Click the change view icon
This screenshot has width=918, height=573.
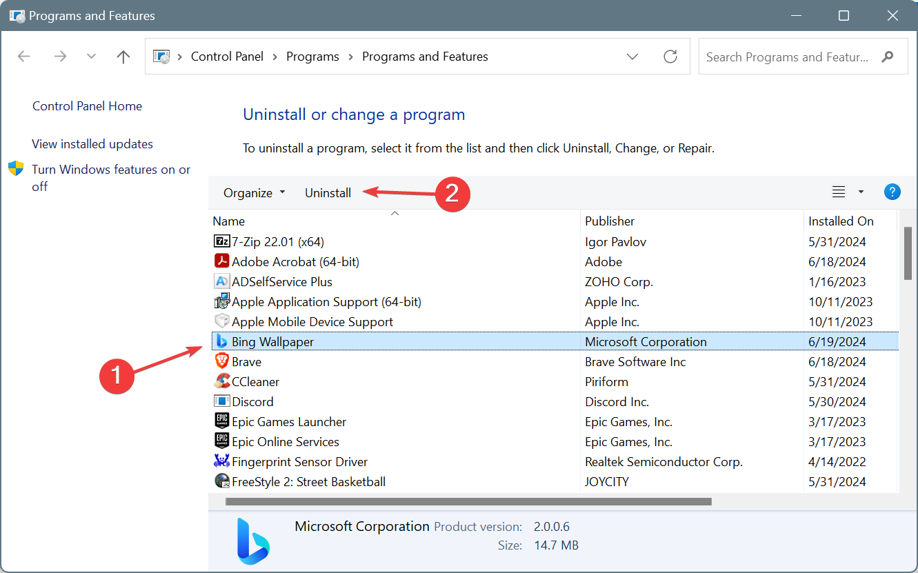839,192
